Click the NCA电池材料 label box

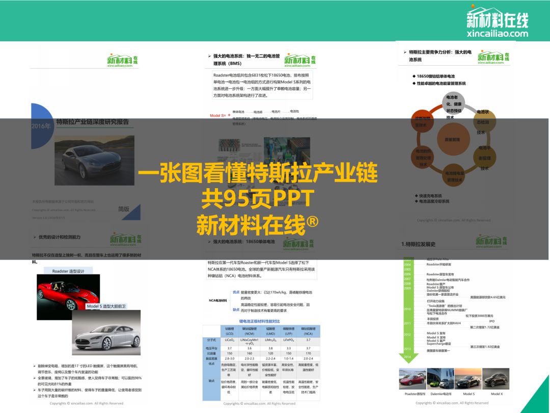(218, 300)
